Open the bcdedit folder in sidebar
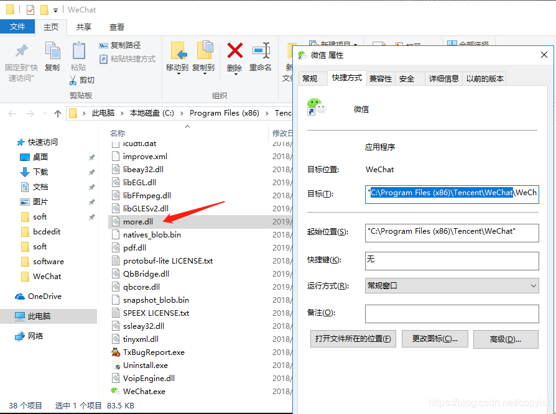 (x=47, y=232)
